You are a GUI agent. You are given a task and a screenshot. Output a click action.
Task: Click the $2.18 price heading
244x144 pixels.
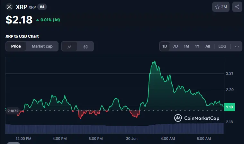coord(19,20)
